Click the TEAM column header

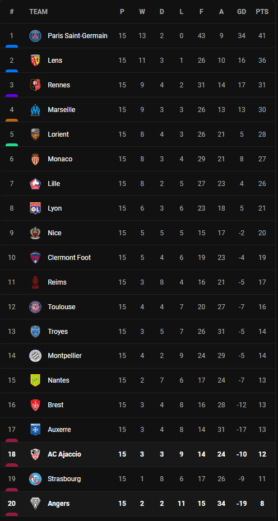click(x=38, y=12)
